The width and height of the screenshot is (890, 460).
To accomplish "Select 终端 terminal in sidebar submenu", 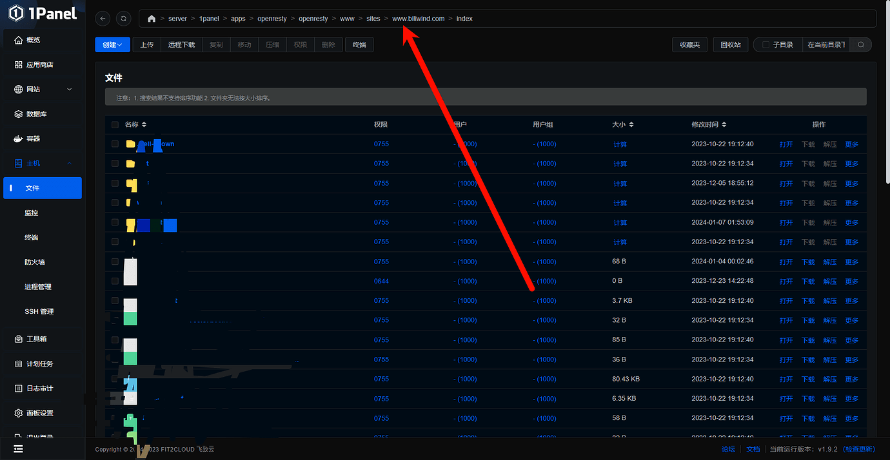I will point(32,238).
